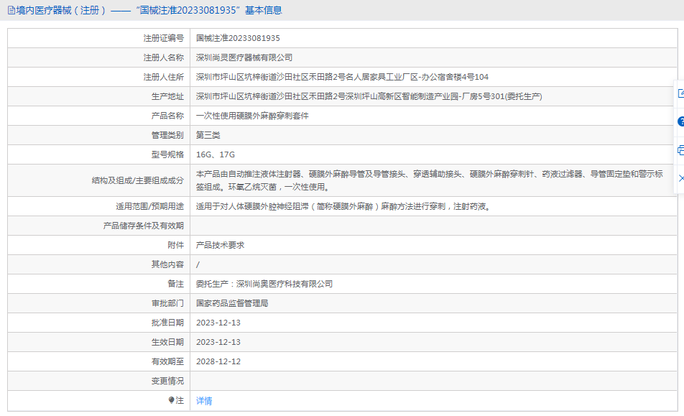684x416 pixels.
Task: Select the production address ending 301(委托生产)
Action: pos(369,96)
